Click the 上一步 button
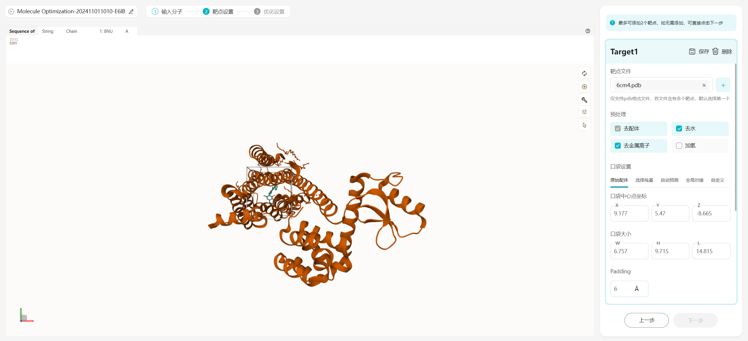 click(x=646, y=320)
